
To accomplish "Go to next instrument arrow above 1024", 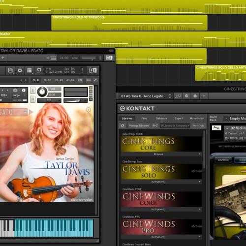I will tap(7, 90).
